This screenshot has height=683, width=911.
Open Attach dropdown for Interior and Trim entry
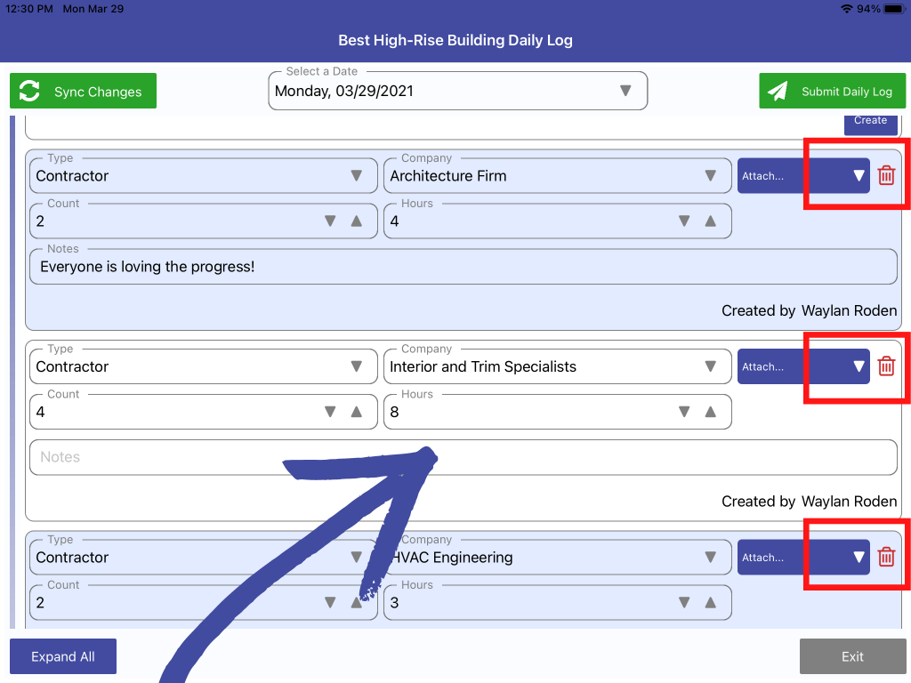pos(803,366)
